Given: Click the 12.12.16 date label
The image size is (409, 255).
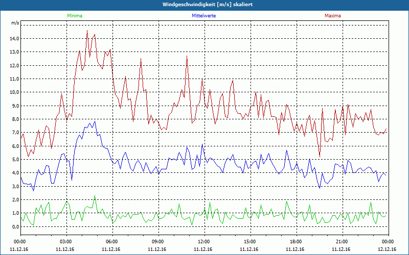Looking at the screenshot, I should point(387,249).
